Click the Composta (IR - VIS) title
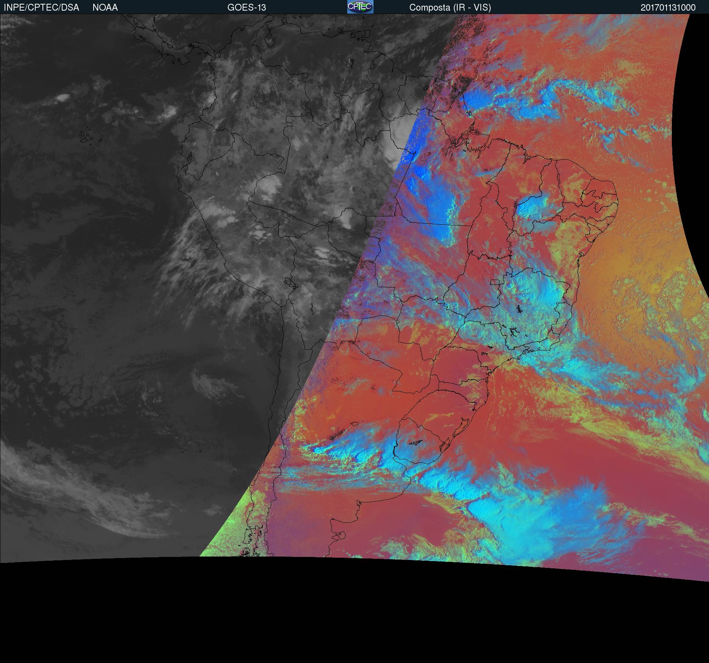Viewport: 709px width, 663px height. 450,8
